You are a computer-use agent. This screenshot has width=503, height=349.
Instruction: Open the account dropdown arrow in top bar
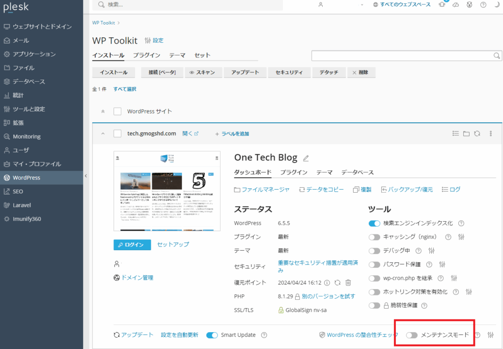click(362, 5)
